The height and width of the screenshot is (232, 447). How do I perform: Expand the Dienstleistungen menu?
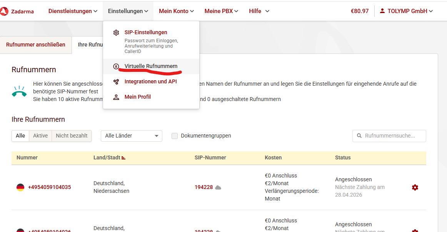(73, 11)
